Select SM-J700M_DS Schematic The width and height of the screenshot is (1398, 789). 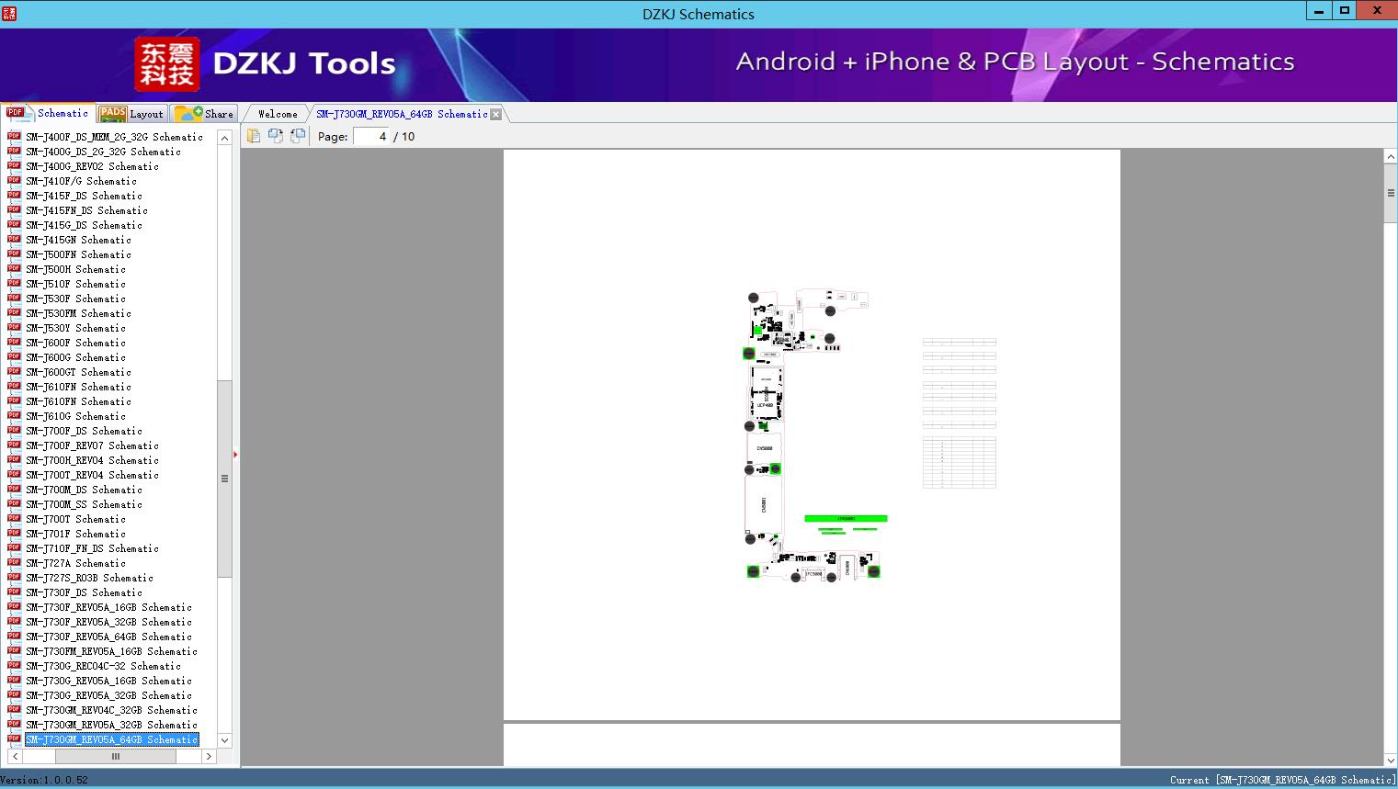[x=84, y=490]
